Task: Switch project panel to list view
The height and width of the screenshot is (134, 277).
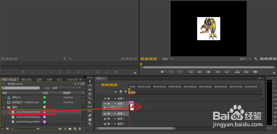Action: (3, 129)
